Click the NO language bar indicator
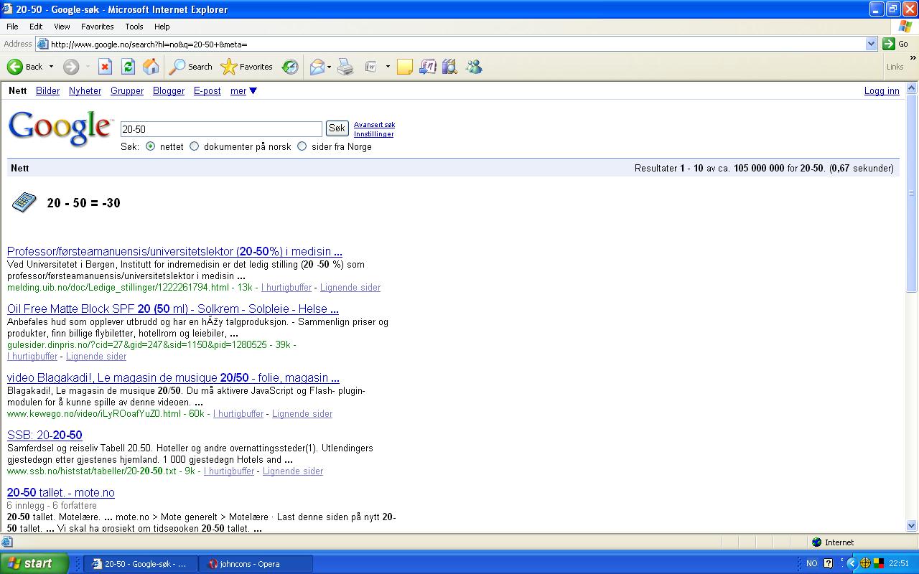Viewport: 919px width, 574px height. coord(811,564)
